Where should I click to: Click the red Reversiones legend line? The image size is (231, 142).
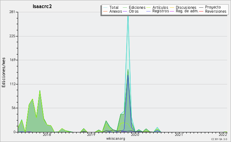(201, 11)
